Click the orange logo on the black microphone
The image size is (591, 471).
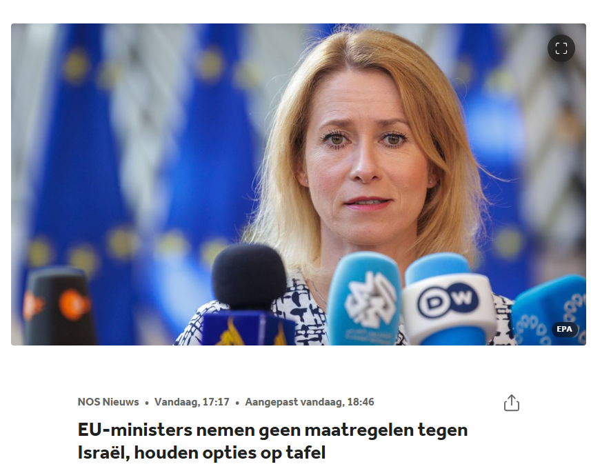pos(74,305)
